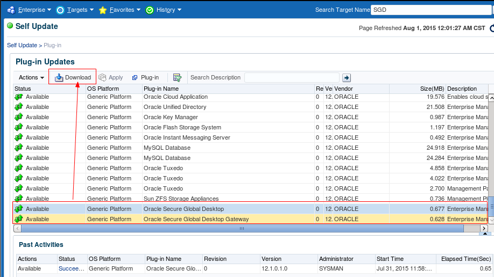
Task: Select Oracle Secure Global Desktop Gateway row
Action: point(251,219)
